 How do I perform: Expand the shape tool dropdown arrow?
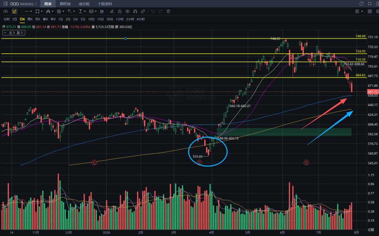[42, 11]
